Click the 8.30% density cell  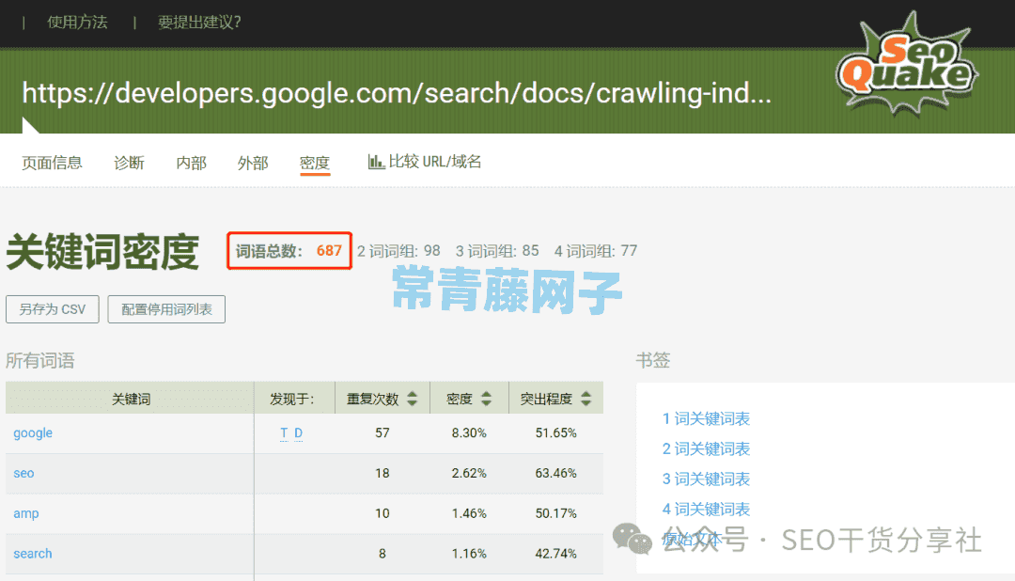click(469, 432)
